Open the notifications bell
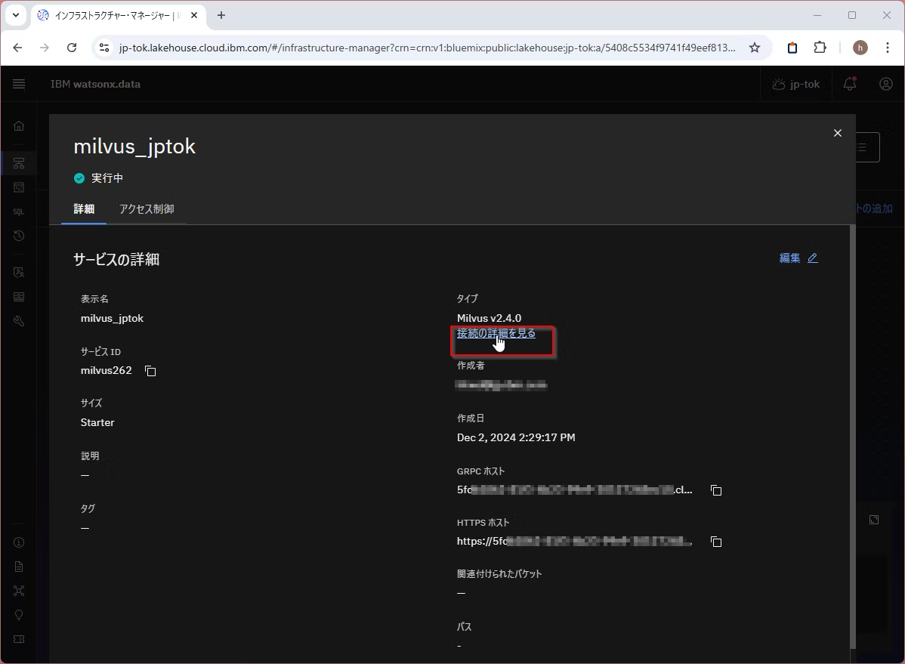This screenshot has width=905, height=664. click(x=850, y=85)
